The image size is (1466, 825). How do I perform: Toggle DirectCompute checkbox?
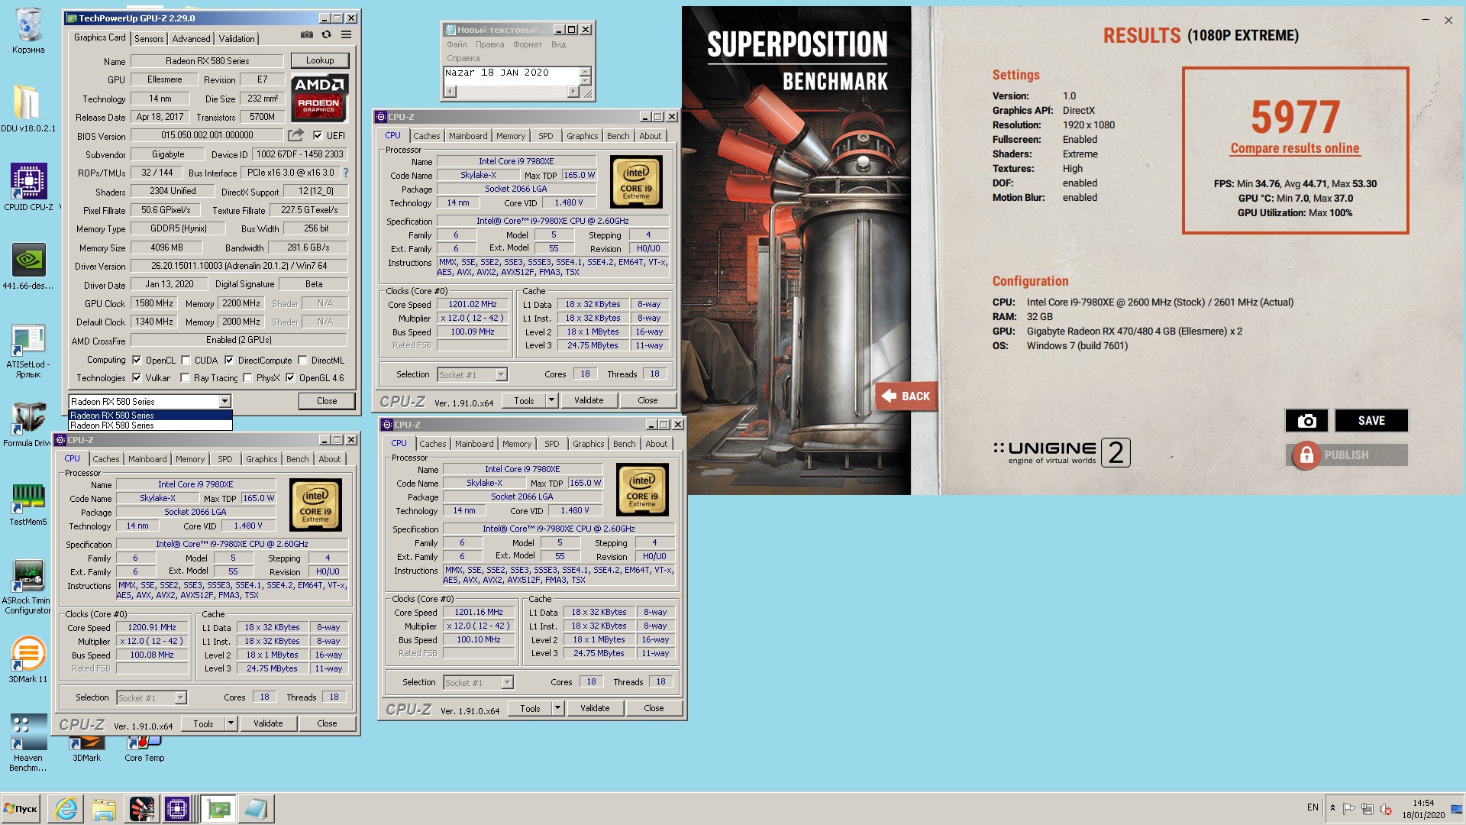[229, 360]
